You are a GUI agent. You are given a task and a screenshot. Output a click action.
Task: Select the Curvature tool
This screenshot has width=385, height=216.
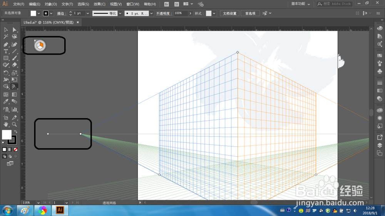point(14,44)
